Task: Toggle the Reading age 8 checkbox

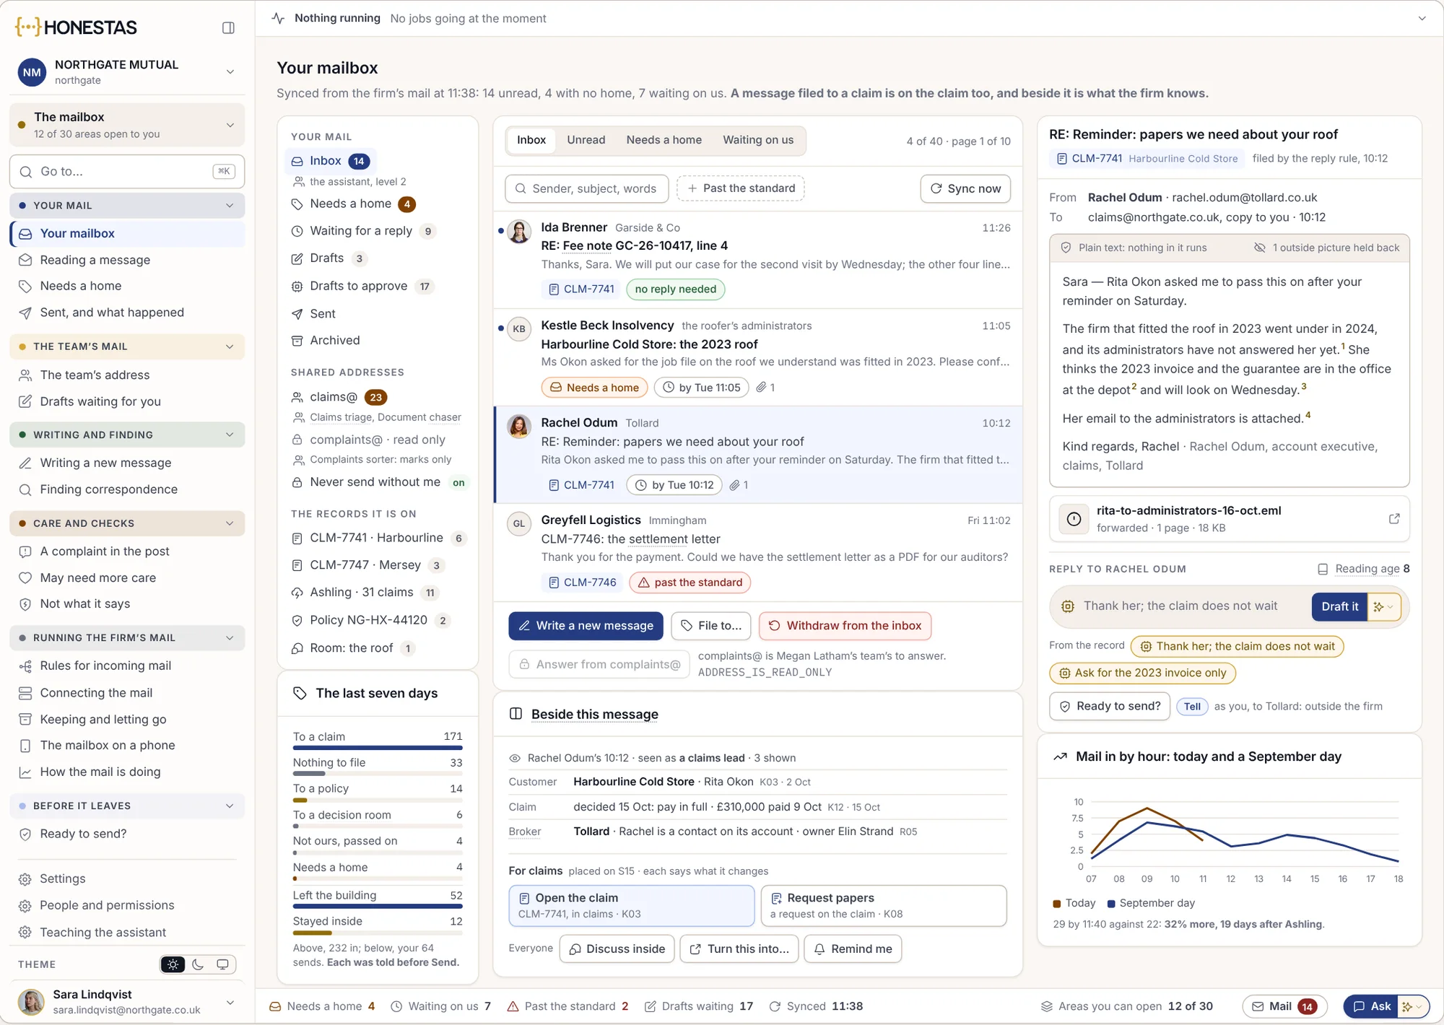Action: tap(1323, 569)
